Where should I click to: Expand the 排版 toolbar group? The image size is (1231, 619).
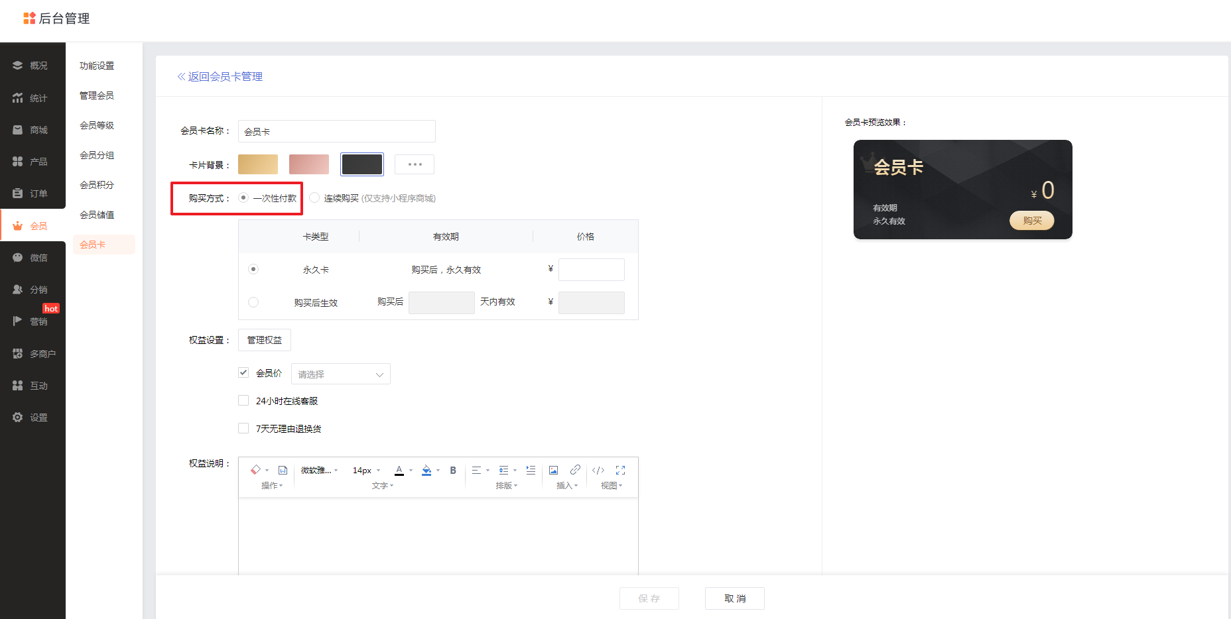[x=507, y=486]
